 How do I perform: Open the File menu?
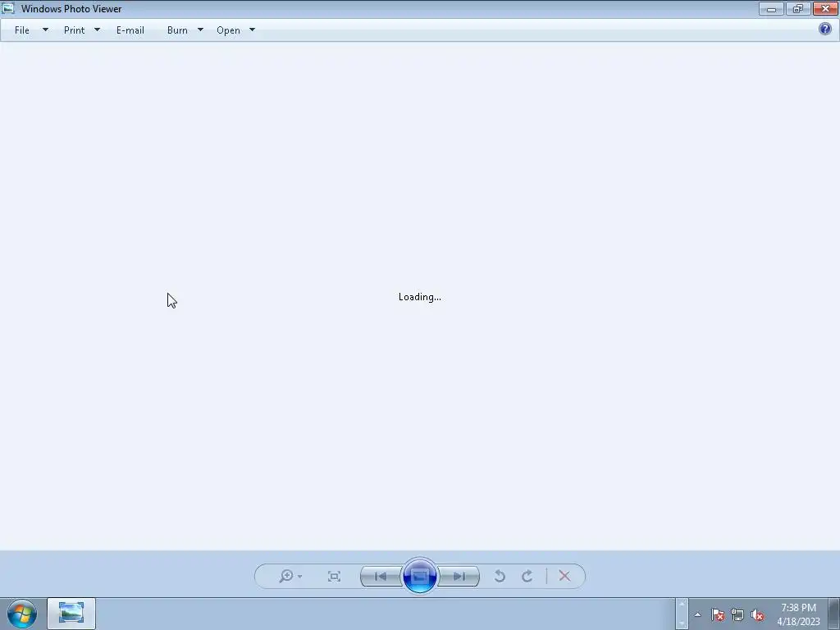coord(22,30)
